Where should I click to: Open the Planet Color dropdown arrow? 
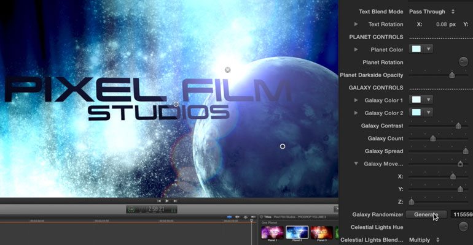click(x=428, y=49)
